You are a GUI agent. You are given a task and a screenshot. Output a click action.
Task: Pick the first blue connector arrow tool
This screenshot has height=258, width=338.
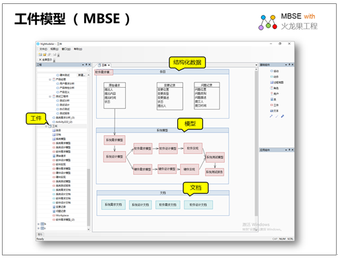click(271, 116)
